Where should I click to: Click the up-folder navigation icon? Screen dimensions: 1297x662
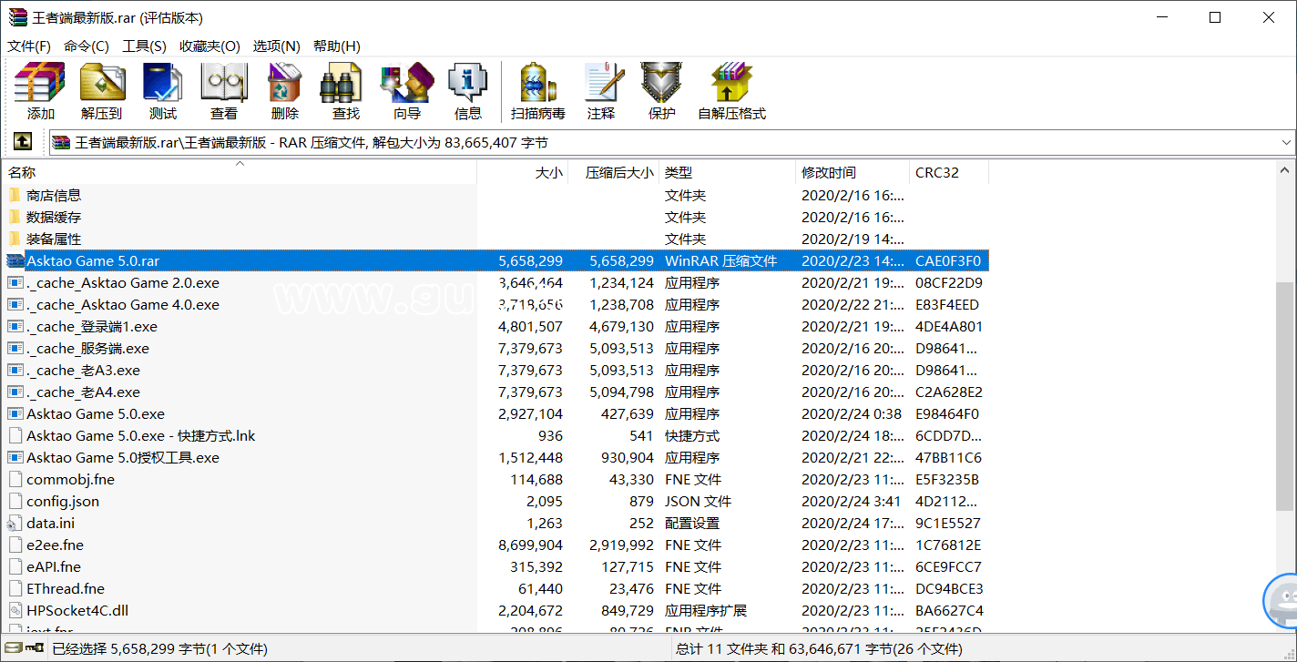(22, 141)
